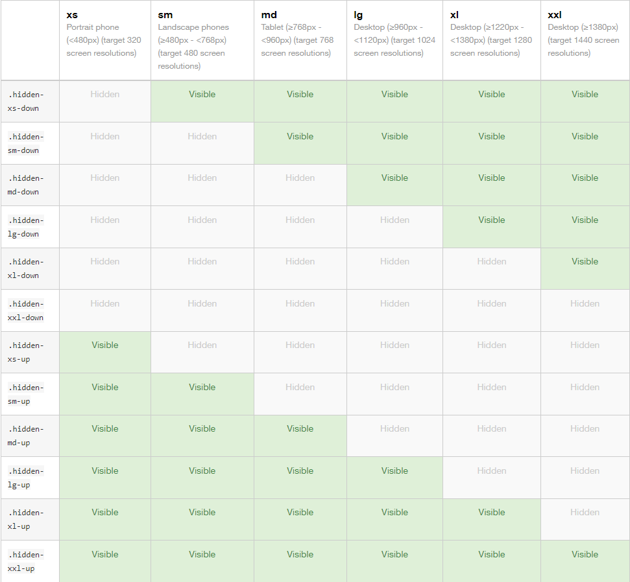
Task: Click the .hidden-lg-up row label
Action: 26,478
